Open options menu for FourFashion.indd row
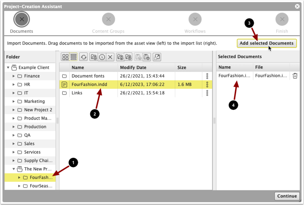Viewport: 304px width, 205px height. tap(207, 84)
